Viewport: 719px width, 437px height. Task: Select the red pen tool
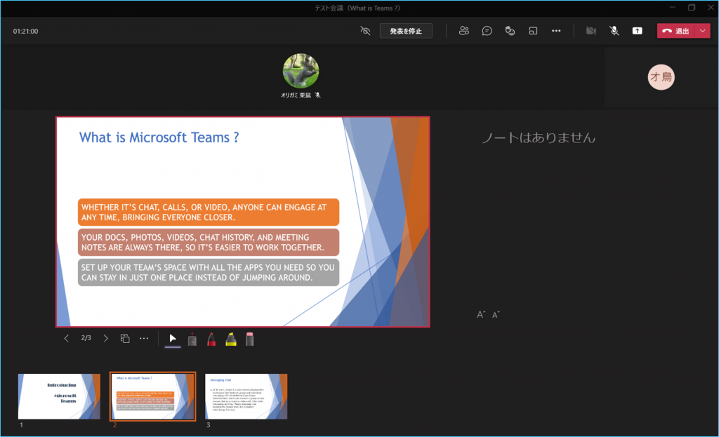click(x=211, y=339)
